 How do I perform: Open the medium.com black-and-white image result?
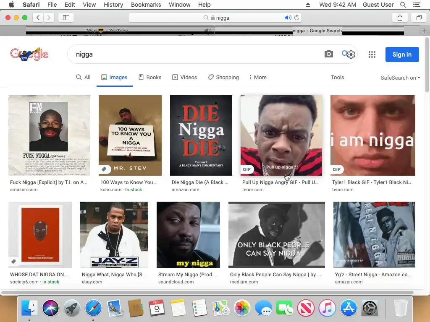(x=277, y=235)
